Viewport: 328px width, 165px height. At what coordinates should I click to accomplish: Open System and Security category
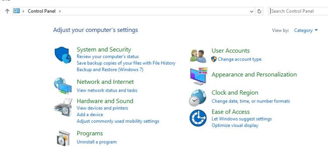point(104,49)
